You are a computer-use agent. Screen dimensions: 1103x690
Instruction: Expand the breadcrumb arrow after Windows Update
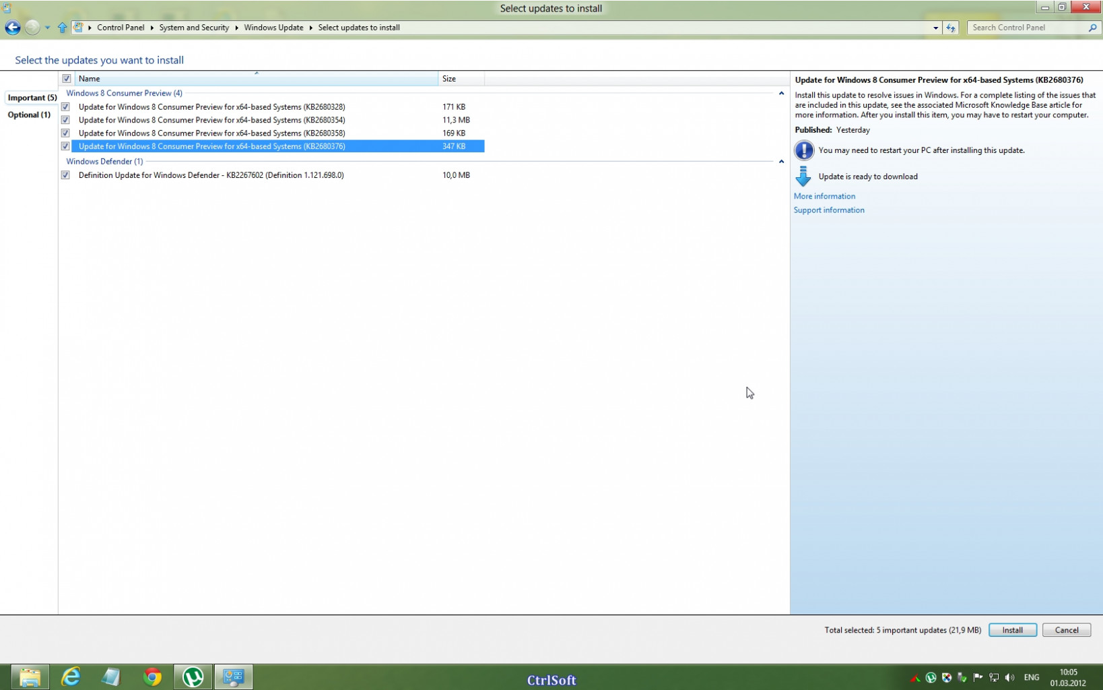click(x=311, y=28)
